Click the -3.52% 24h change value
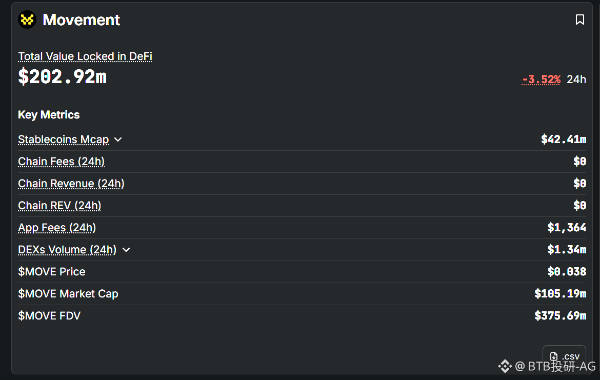Image resolution: width=600 pixels, height=380 pixels. pos(541,79)
